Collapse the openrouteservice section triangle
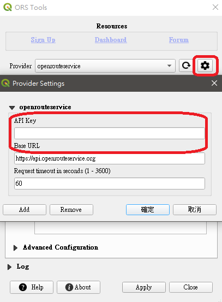The image size is (222, 302). click(x=12, y=108)
